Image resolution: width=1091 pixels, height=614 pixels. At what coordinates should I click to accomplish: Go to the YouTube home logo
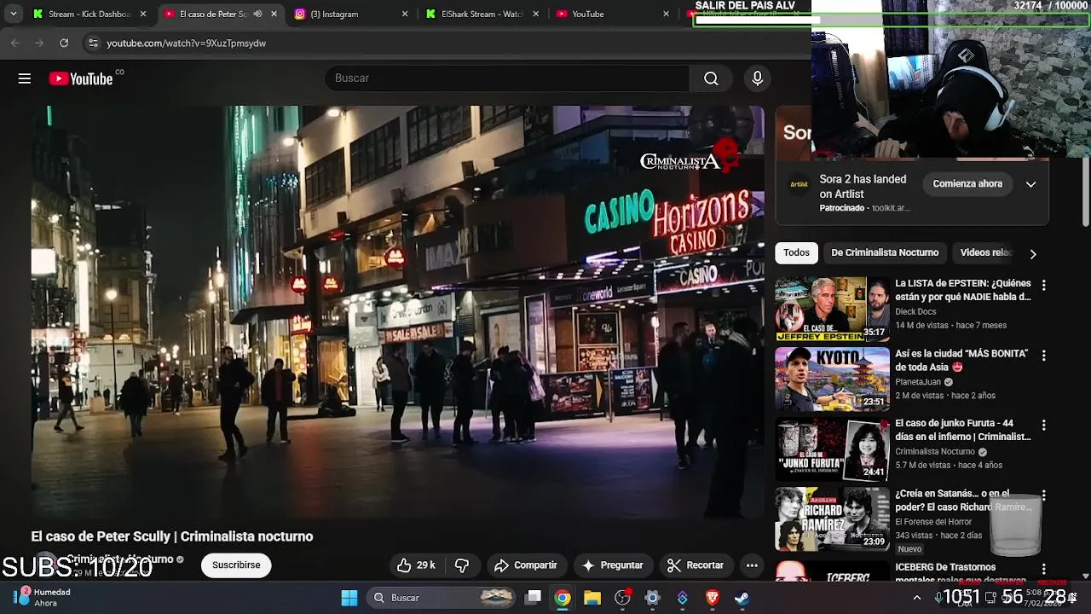(x=81, y=78)
